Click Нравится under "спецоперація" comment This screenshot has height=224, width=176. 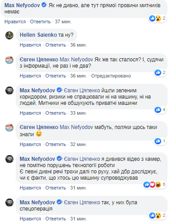coord(30,219)
